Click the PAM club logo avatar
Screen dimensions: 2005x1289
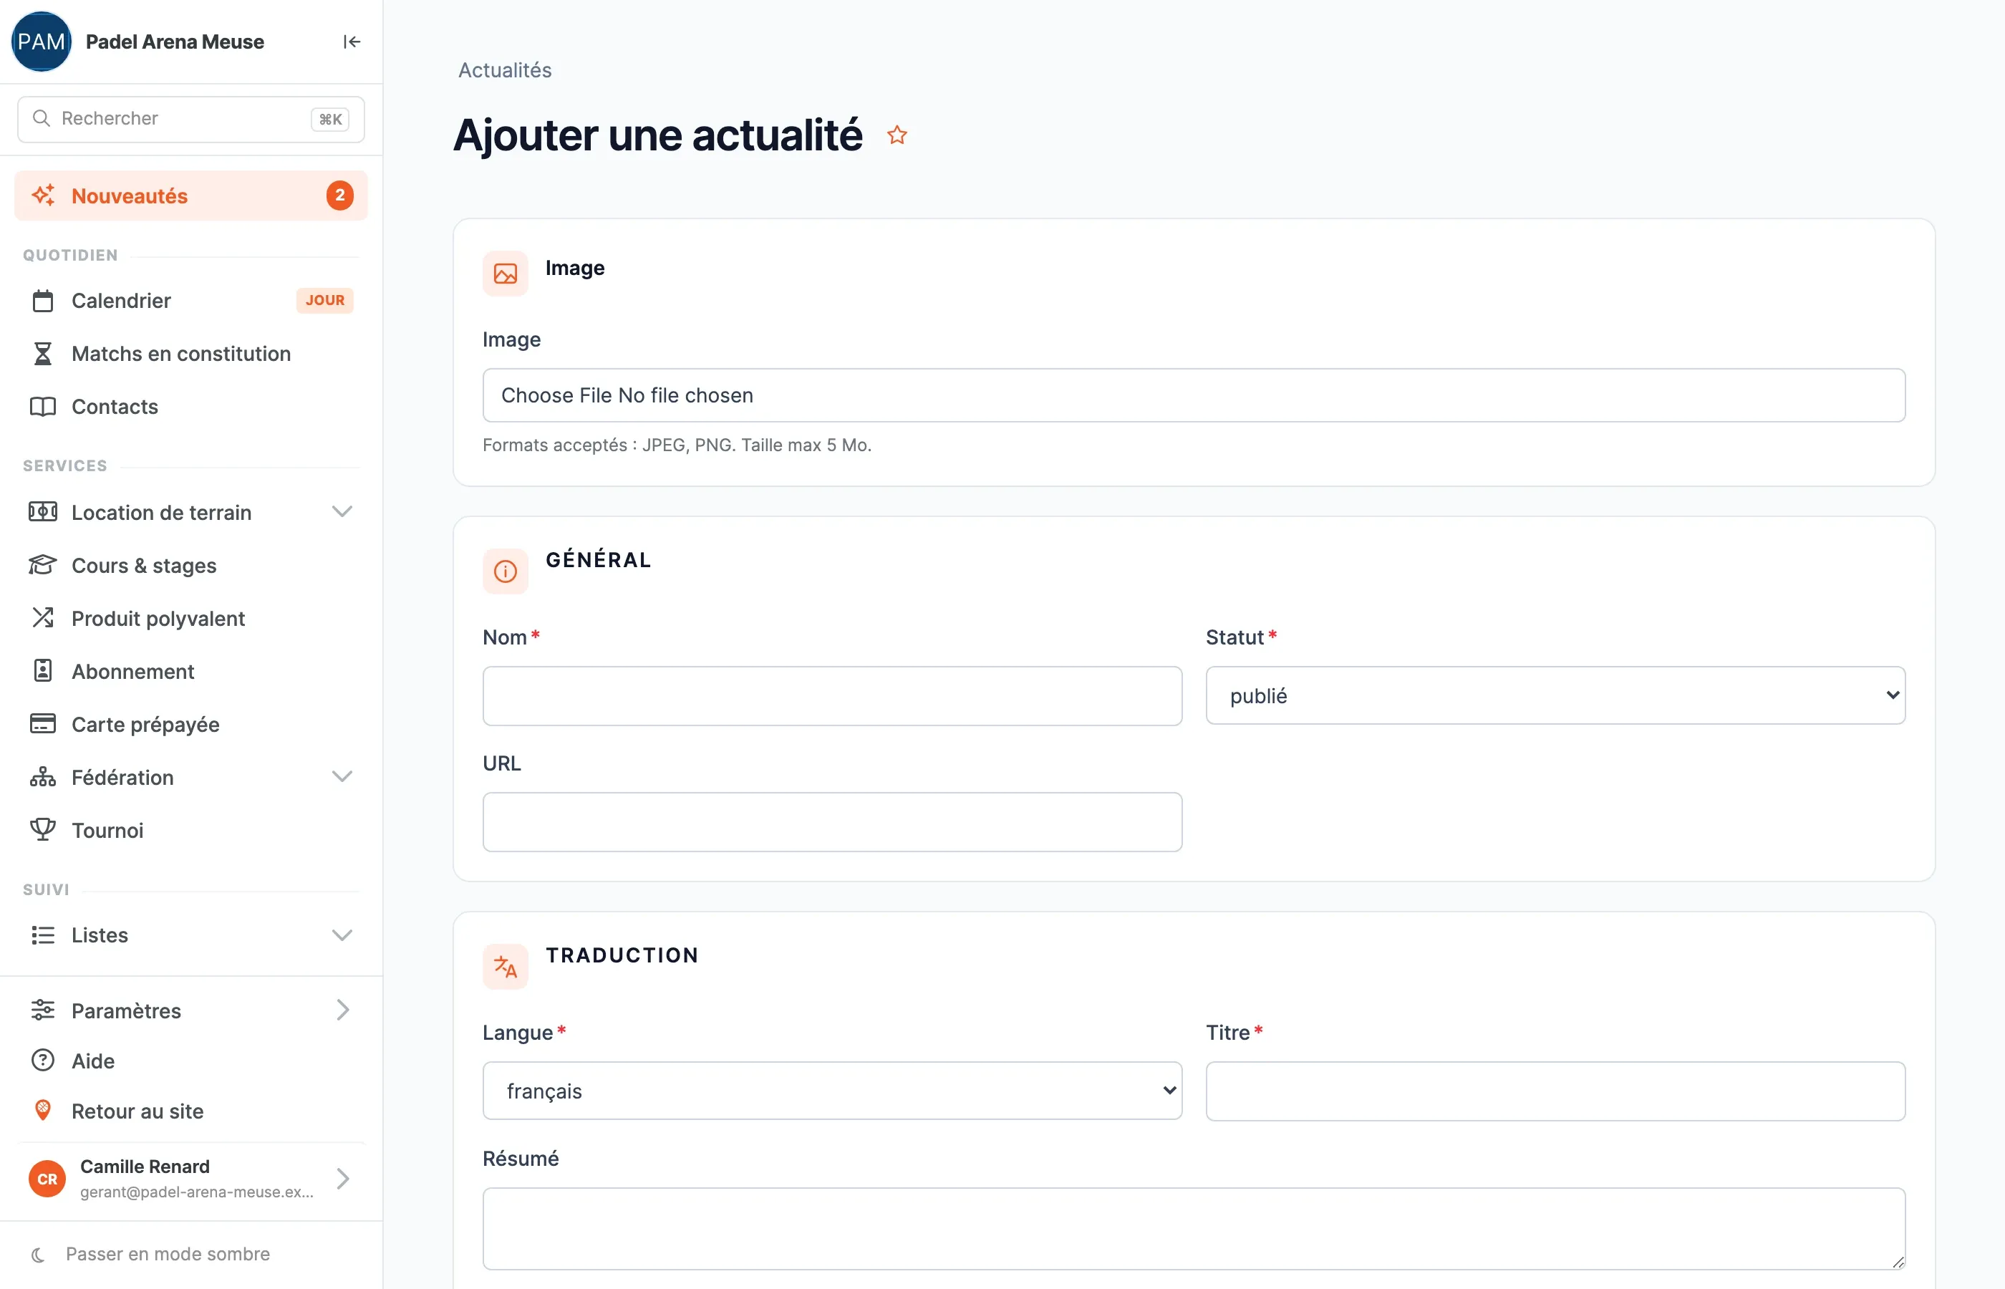coord(41,42)
